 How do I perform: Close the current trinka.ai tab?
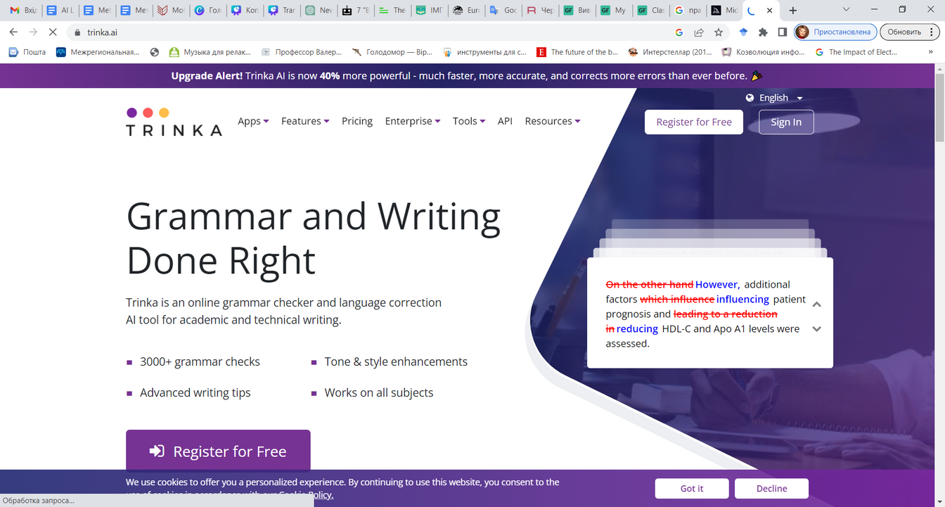coord(770,11)
